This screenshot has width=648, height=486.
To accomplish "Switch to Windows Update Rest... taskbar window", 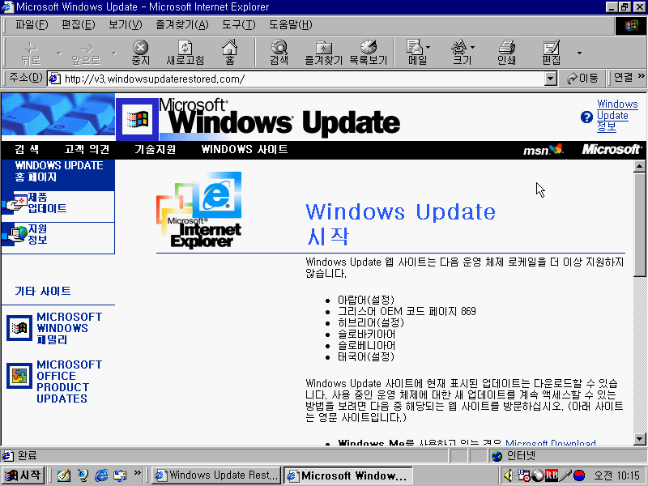I will (x=216, y=475).
